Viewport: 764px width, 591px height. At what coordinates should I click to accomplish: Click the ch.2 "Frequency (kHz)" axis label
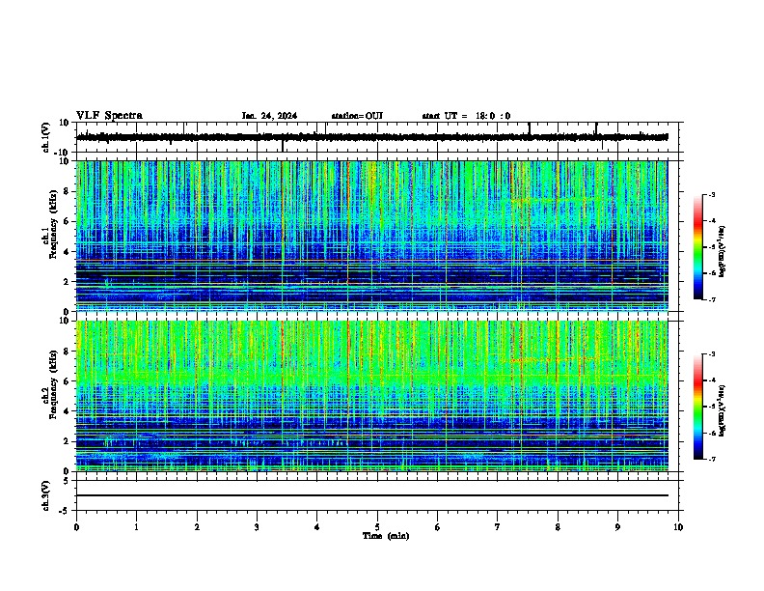coord(53,384)
